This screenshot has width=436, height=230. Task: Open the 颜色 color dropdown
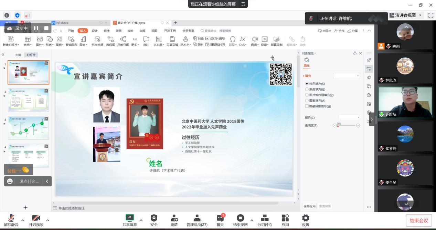pyautogui.click(x=349, y=117)
